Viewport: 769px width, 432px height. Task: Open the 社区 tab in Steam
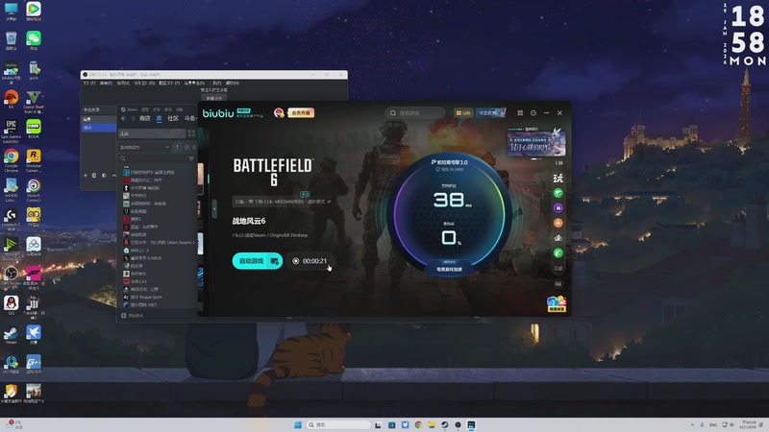click(173, 118)
